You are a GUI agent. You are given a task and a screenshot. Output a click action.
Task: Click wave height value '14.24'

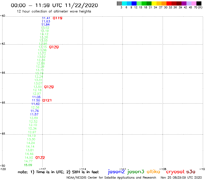click(x=30, y=143)
